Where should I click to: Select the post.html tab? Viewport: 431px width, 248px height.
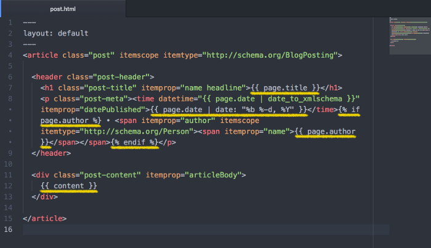pos(62,9)
